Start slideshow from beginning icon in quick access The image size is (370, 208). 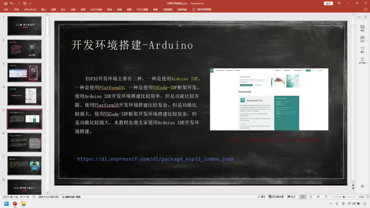pos(25,3)
